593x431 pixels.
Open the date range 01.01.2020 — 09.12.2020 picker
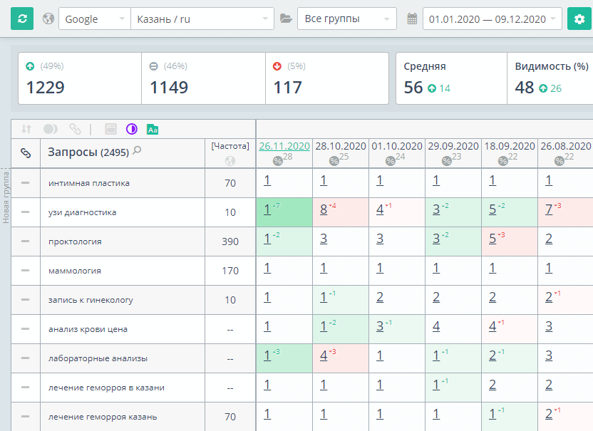point(493,19)
